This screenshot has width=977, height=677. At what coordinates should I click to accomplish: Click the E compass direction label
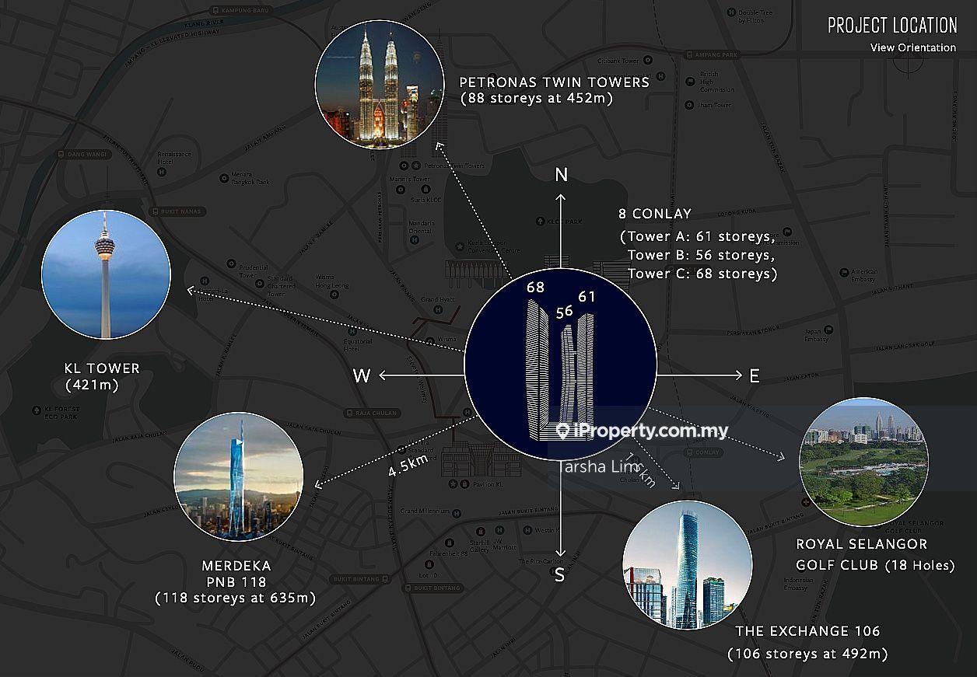coord(754,376)
